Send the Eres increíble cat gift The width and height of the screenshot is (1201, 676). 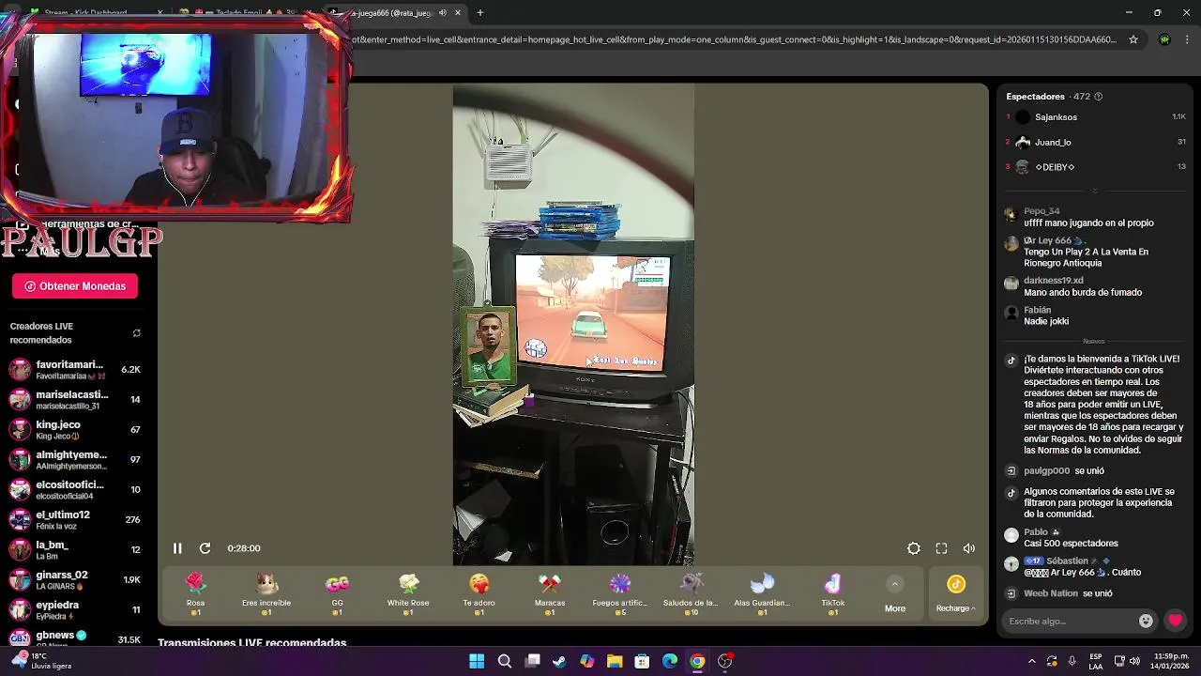pyautogui.click(x=266, y=594)
